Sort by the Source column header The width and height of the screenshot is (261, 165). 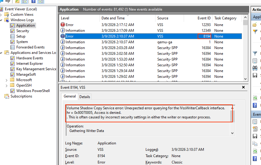pos(170,18)
